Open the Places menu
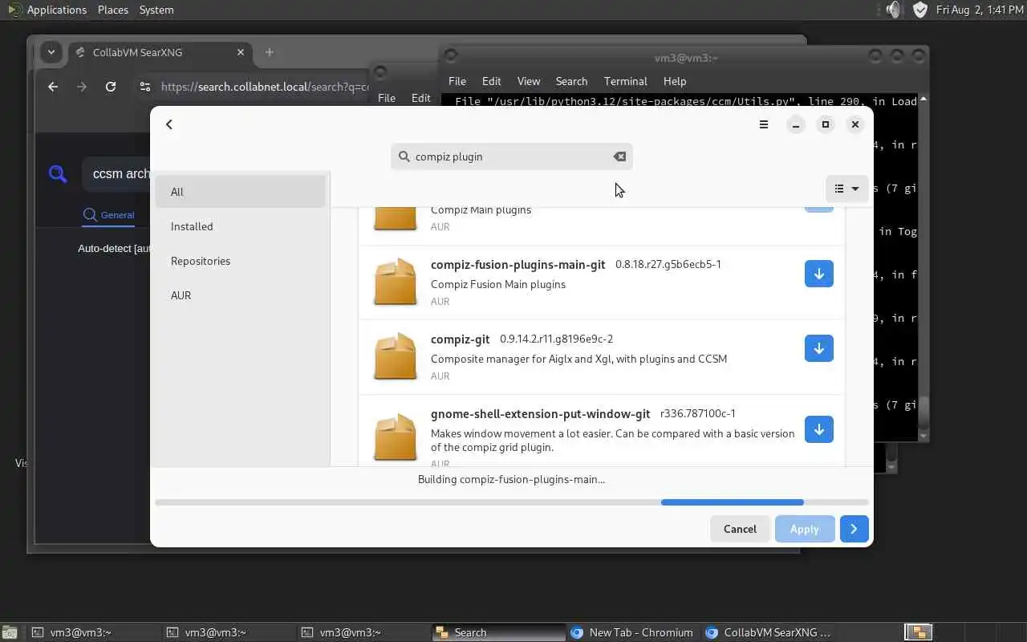Image resolution: width=1027 pixels, height=642 pixels. tap(112, 10)
